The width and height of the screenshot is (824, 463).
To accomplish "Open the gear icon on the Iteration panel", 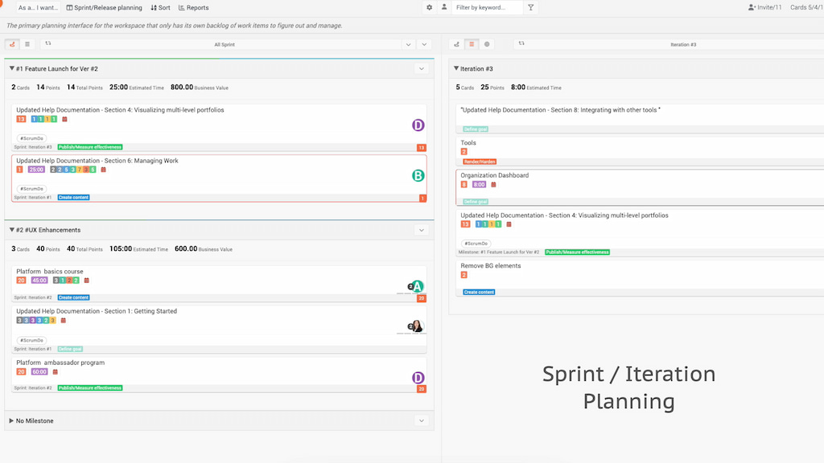I will coord(487,44).
